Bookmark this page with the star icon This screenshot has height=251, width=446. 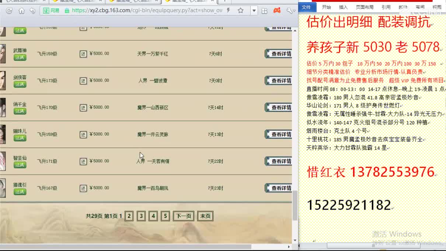(x=241, y=11)
